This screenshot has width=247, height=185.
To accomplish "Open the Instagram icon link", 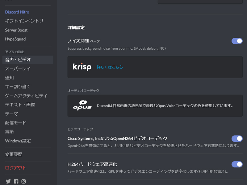I will coord(24,181).
